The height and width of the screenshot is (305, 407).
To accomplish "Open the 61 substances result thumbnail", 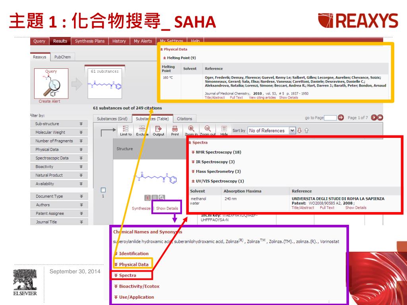I will (105, 83).
